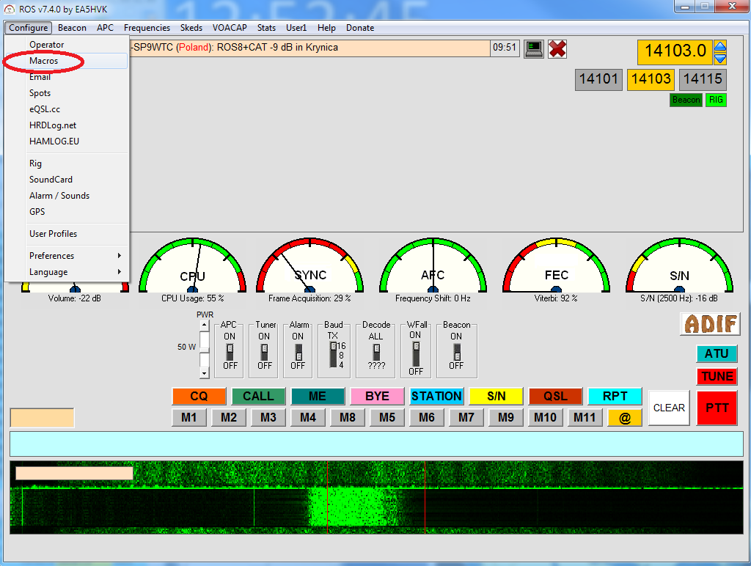The height and width of the screenshot is (566, 751).
Task: Increase frequency with the up arrow
Action: (x=720, y=46)
